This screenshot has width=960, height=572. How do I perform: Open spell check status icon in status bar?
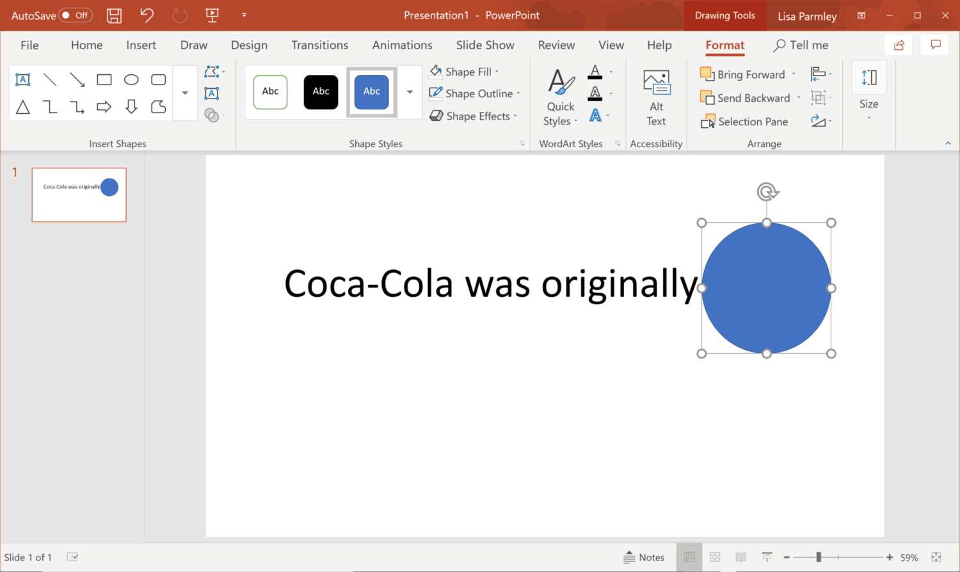[x=73, y=557]
